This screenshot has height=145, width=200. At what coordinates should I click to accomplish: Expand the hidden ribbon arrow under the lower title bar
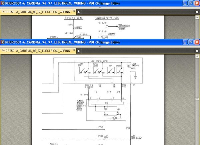pos(100,47)
